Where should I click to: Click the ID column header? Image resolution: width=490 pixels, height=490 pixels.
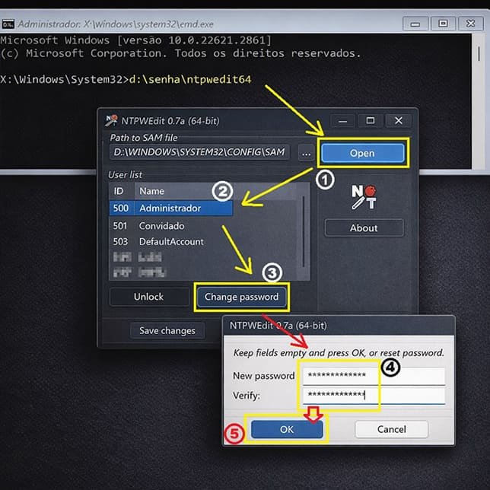[x=122, y=191]
